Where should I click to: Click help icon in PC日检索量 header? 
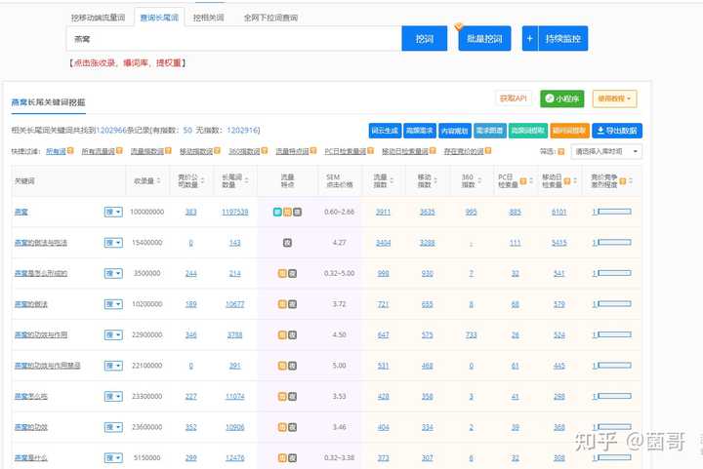pyautogui.click(x=522, y=180)
